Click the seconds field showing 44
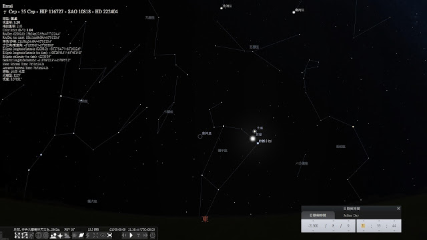427x240 pixels. point(394,226)
